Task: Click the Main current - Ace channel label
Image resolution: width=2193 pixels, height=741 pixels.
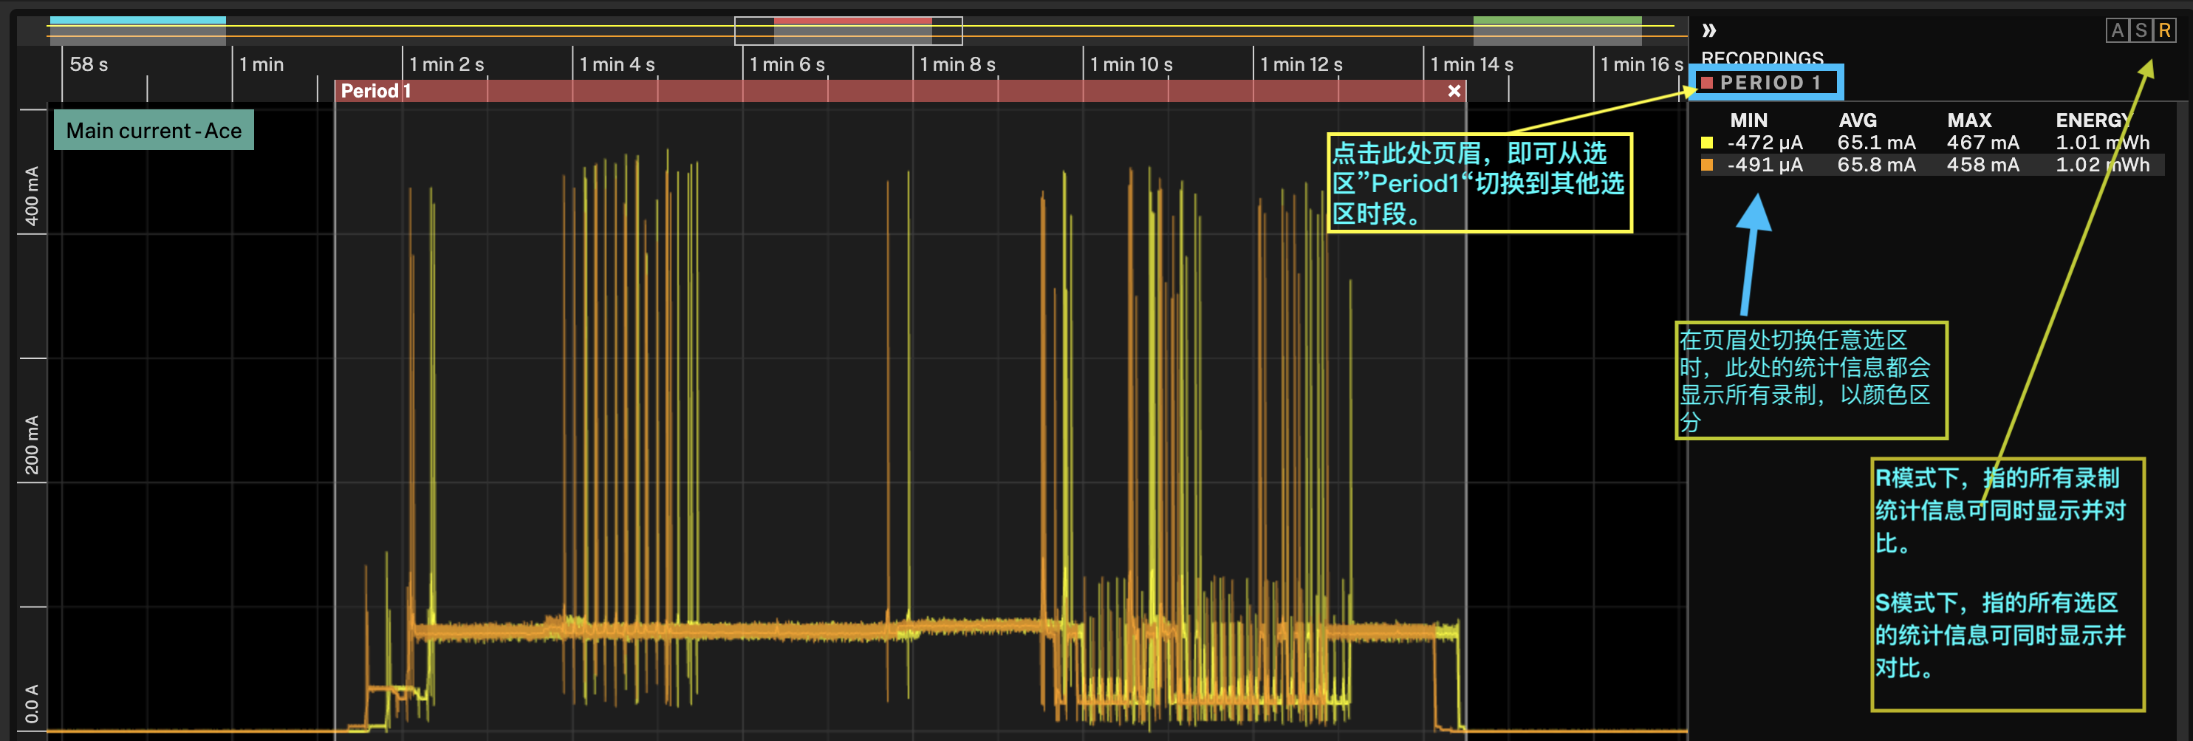Action: 153,130
